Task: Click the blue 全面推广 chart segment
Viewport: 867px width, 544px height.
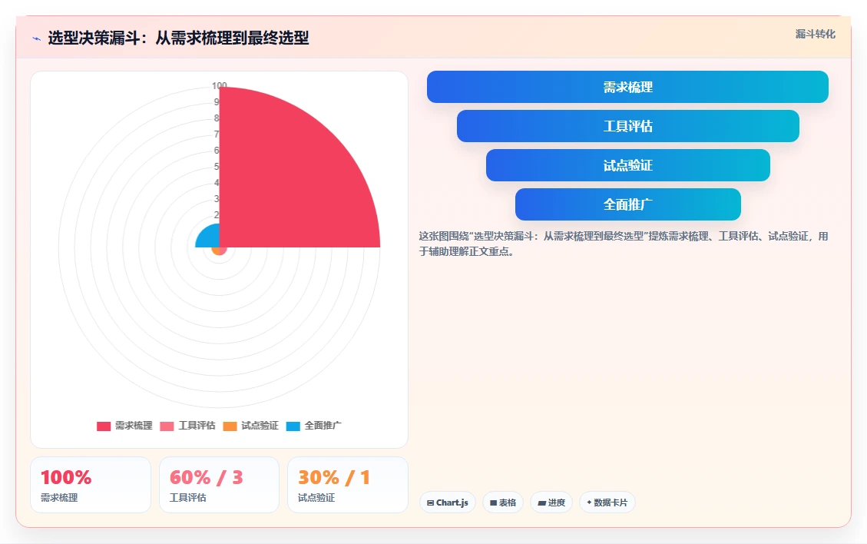Action: coord(209,237)
